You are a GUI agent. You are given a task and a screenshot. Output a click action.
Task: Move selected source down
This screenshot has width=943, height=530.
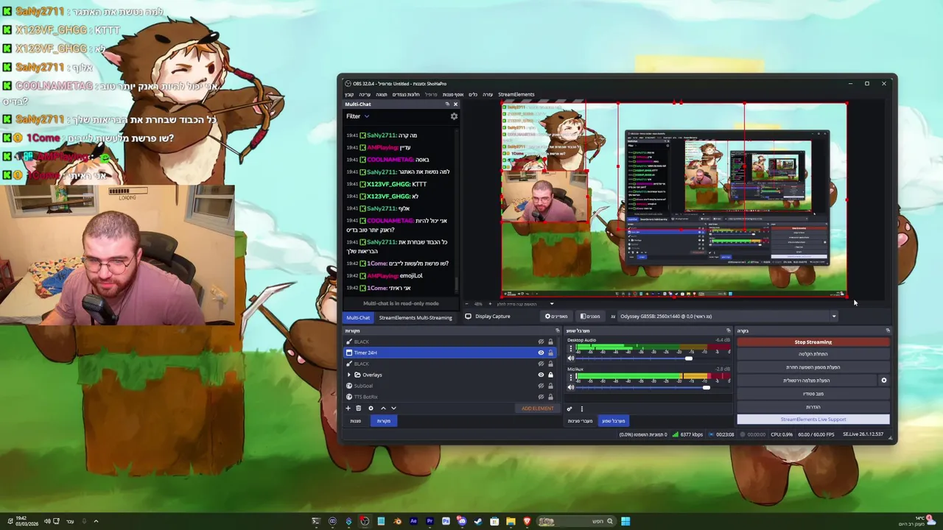[x=393, y=408]
